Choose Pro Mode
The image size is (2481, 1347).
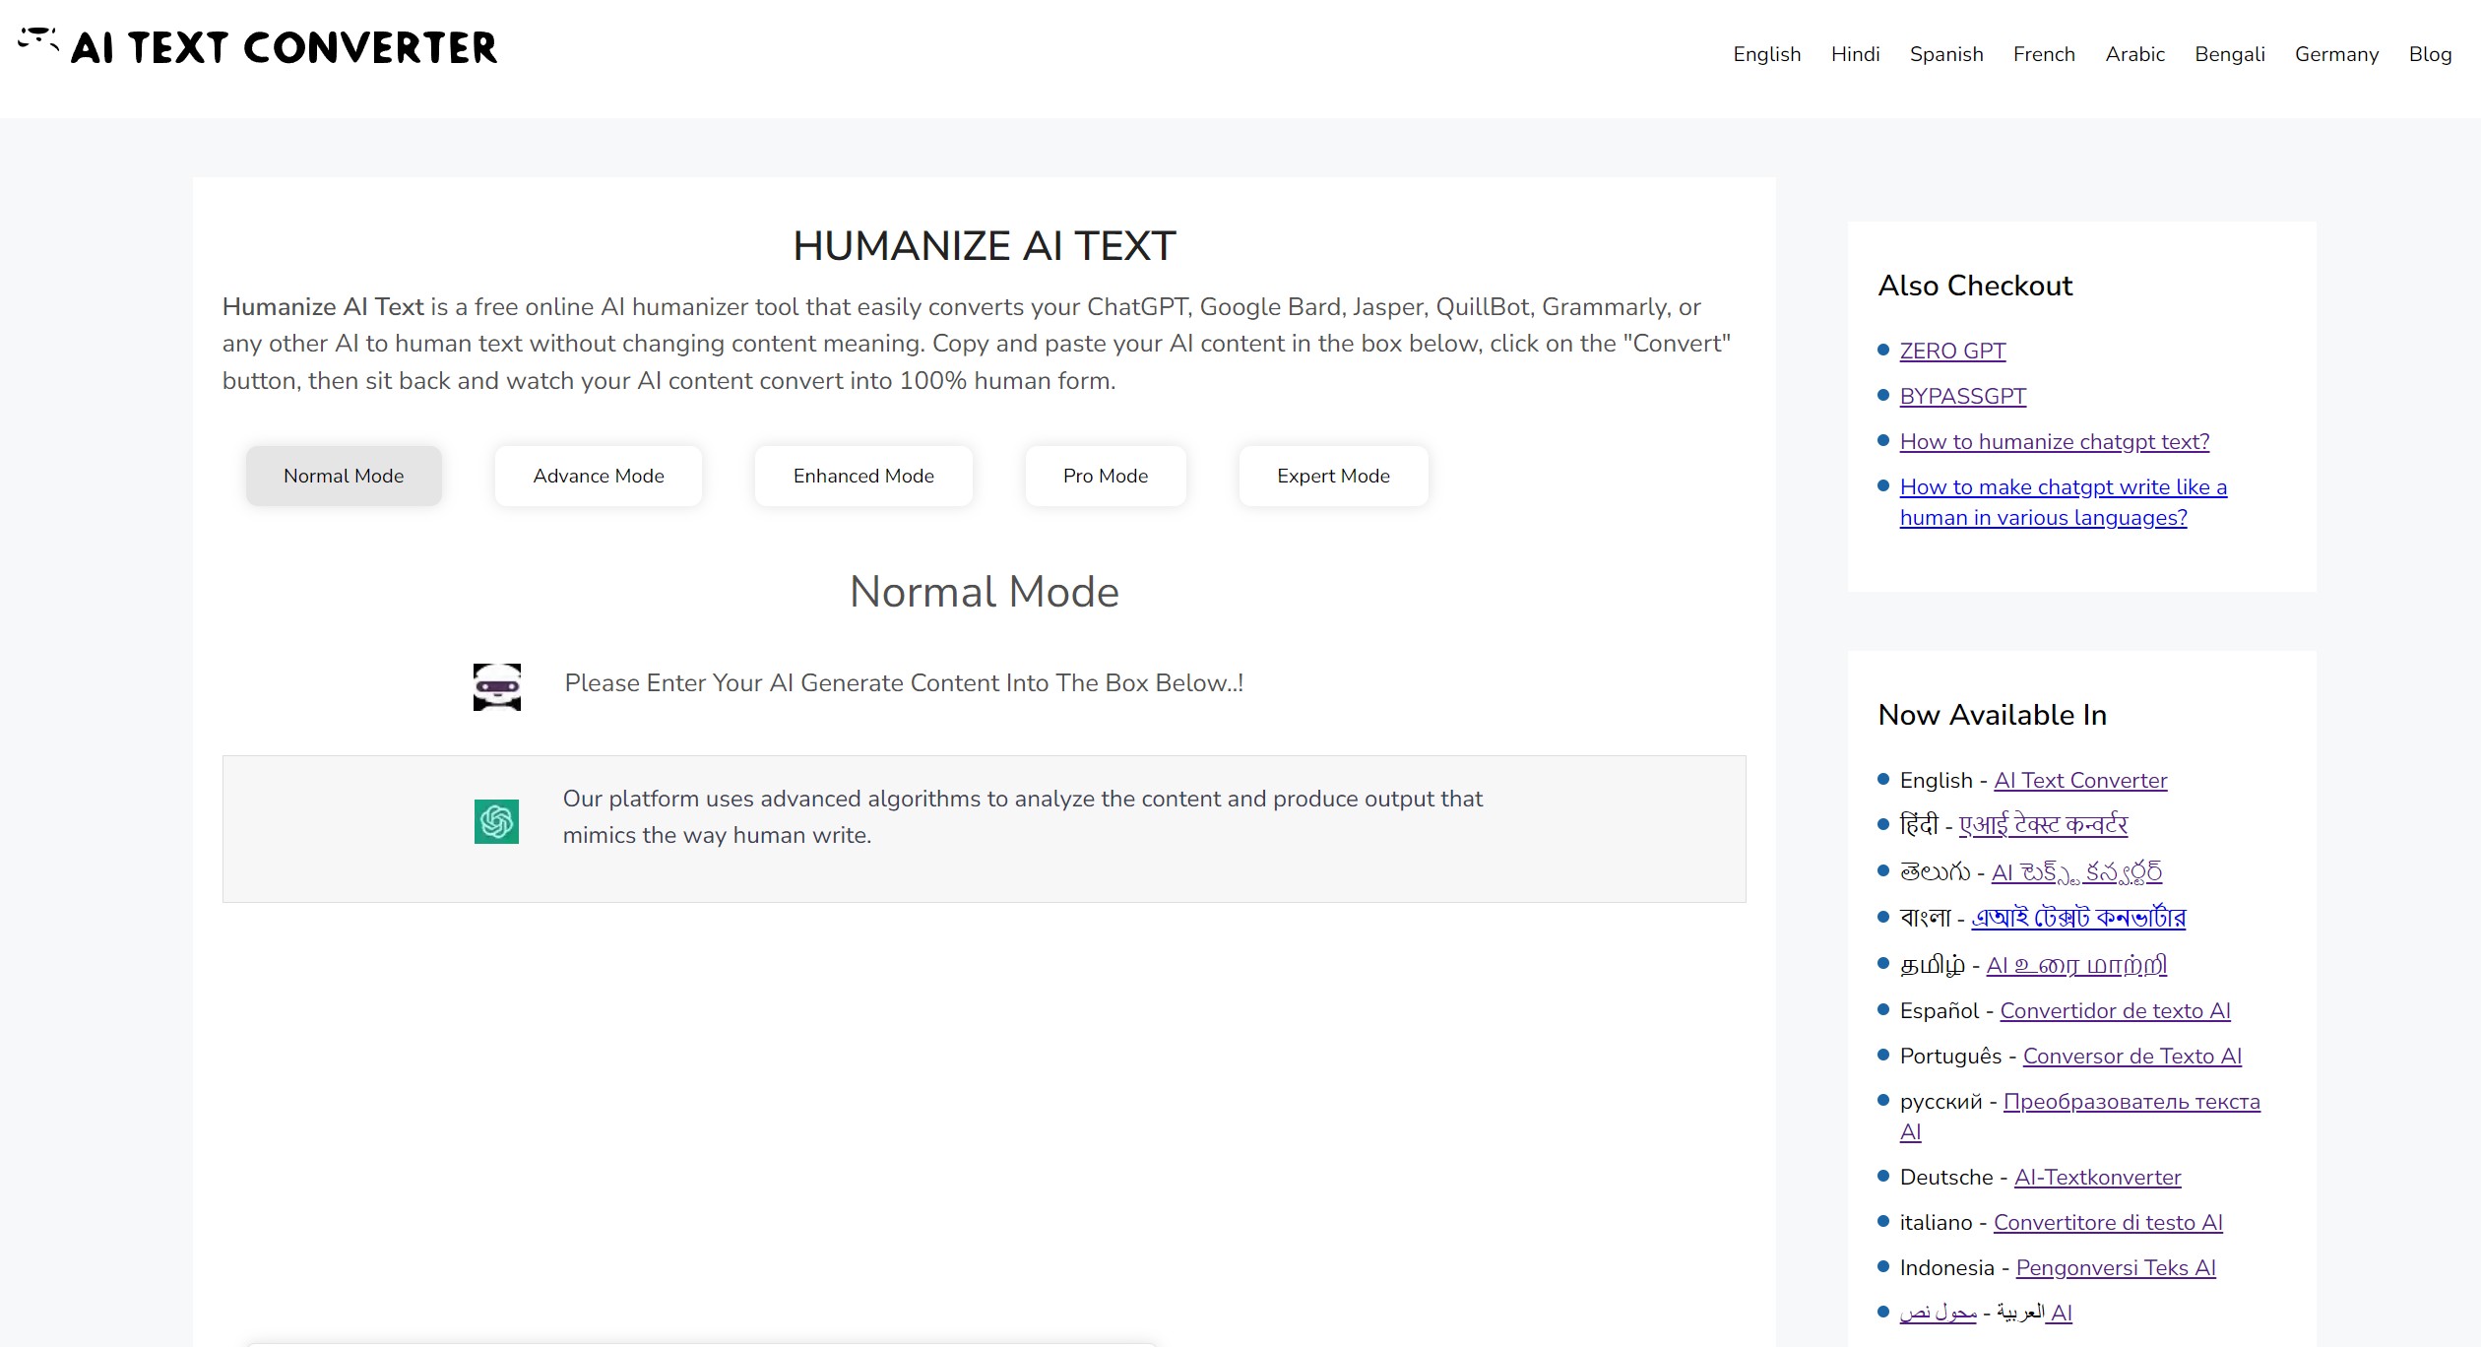tap(1105, 476)
